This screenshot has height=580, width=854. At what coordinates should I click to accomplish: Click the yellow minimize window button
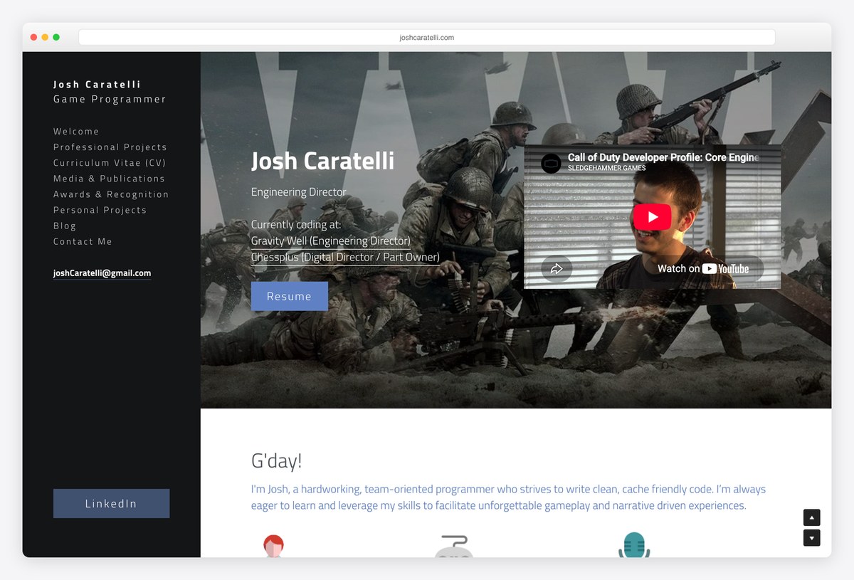tap(45, 37)
